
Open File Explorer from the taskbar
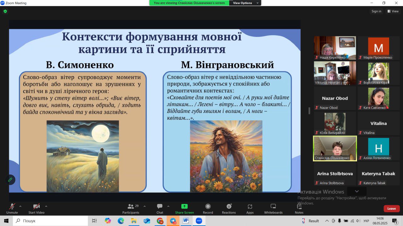pos(134,221)
